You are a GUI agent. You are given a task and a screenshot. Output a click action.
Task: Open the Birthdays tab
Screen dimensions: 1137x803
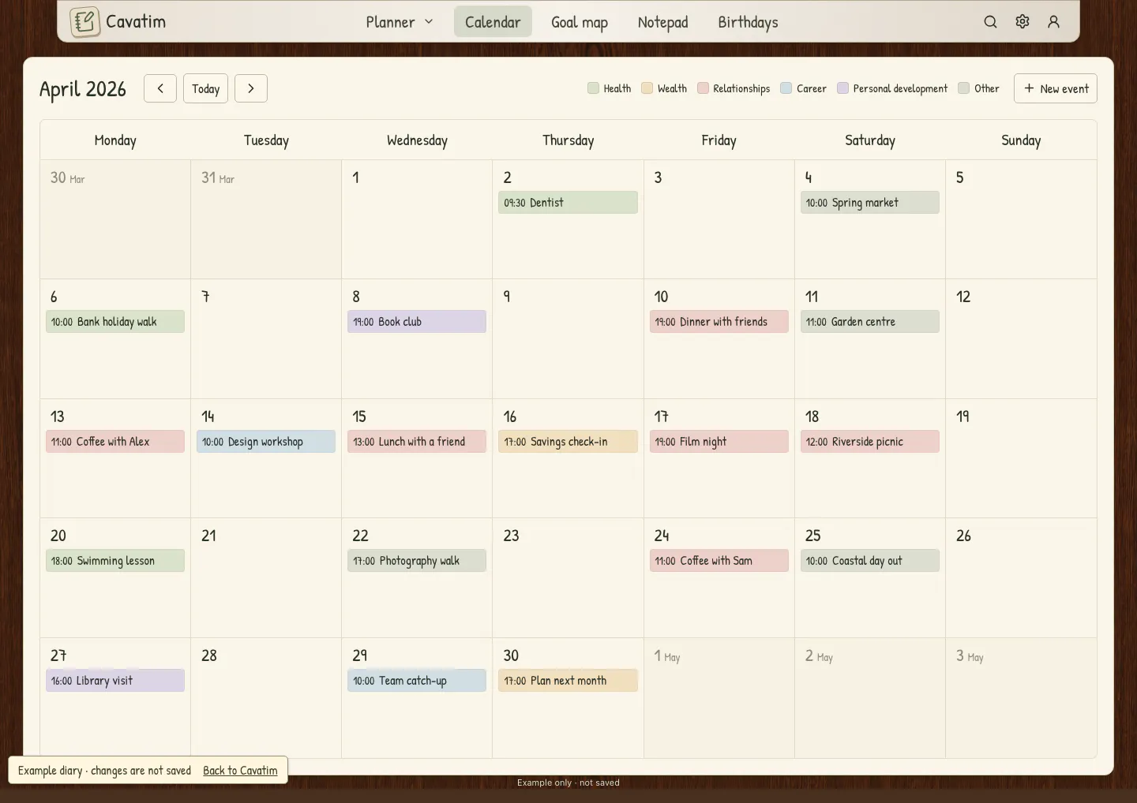coord(748,22)
